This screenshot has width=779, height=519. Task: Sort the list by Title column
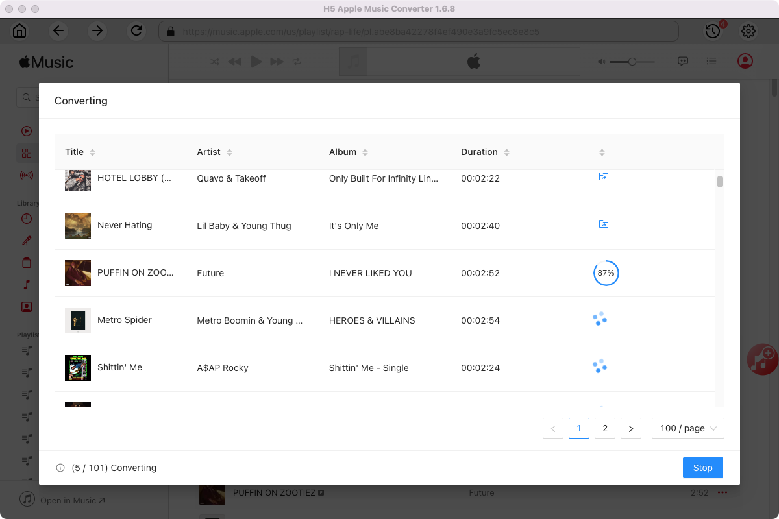(80, 152)
